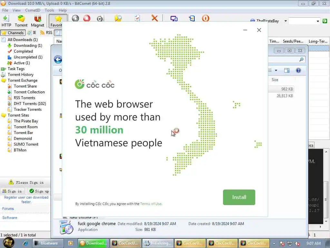
Task: Click the Sign in button
Action: click(13, 191)
